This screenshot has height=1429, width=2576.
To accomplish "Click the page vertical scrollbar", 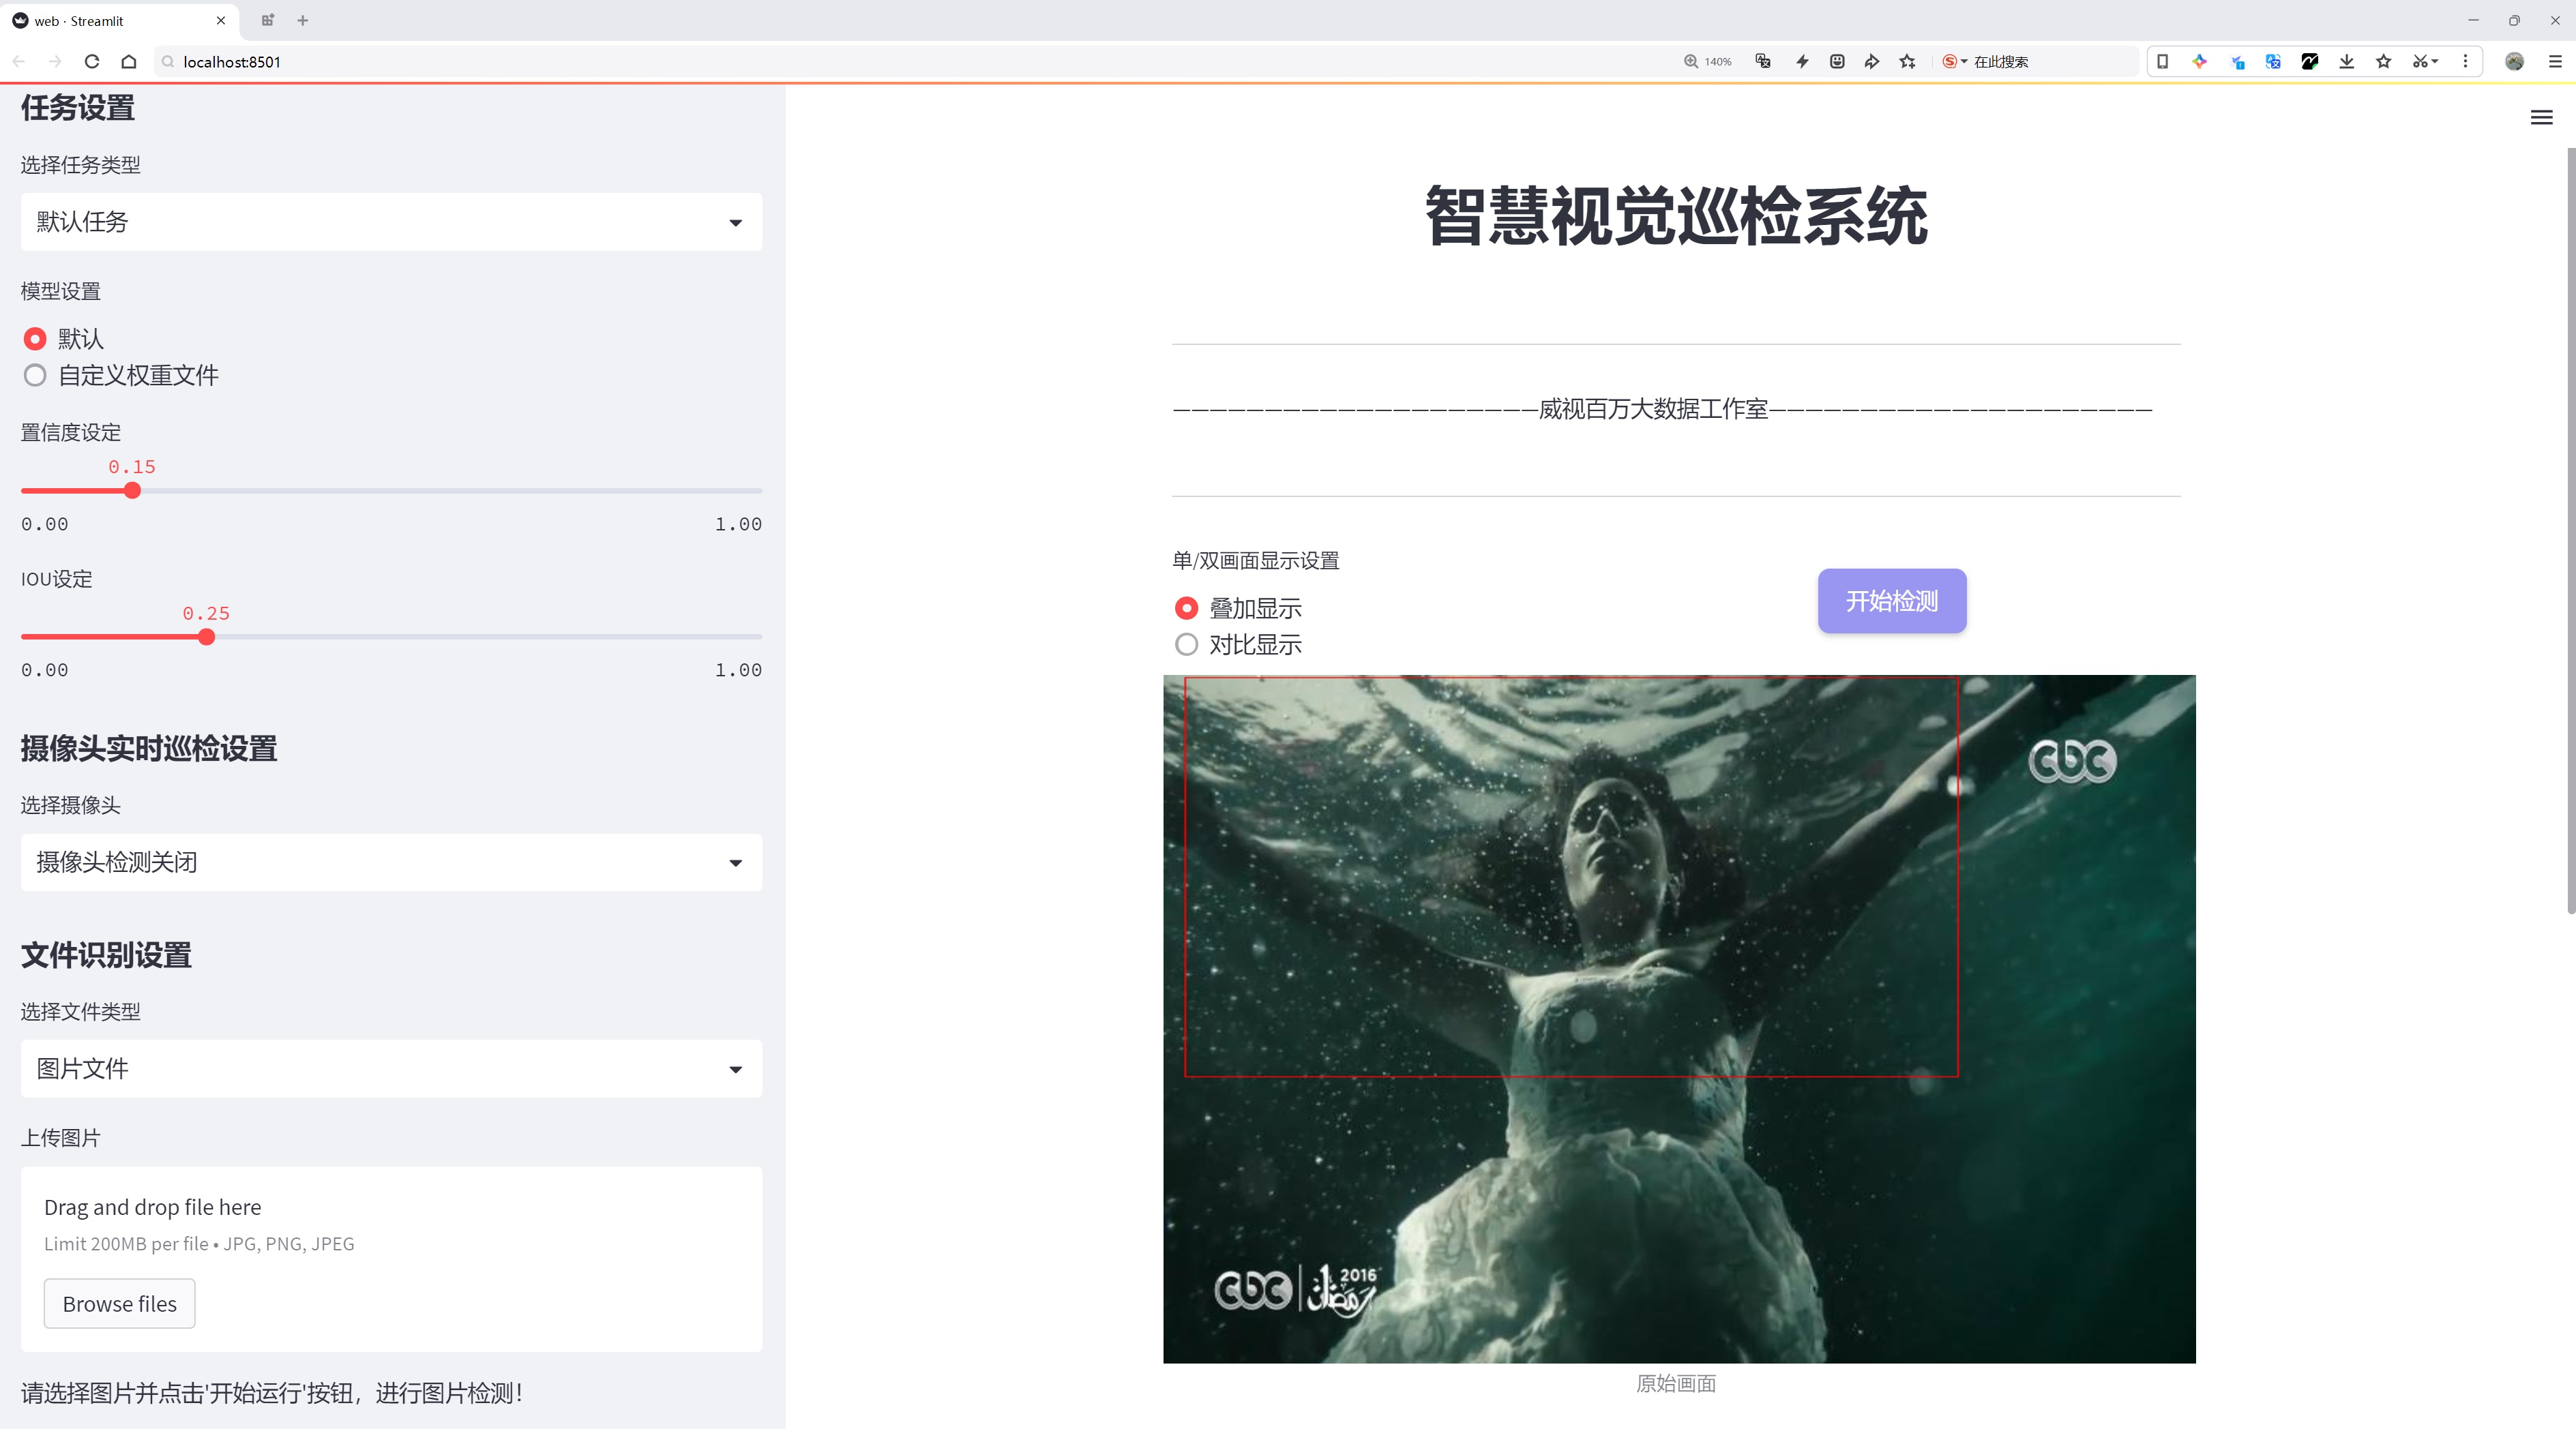I will [2570, 530].
